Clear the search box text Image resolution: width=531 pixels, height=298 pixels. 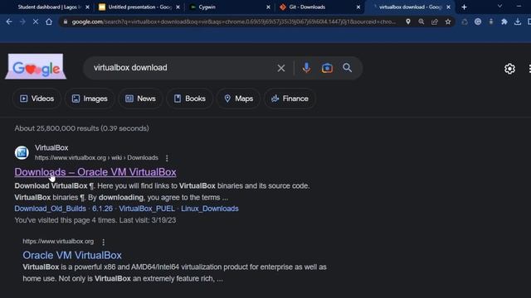click(x=281, y=68)
